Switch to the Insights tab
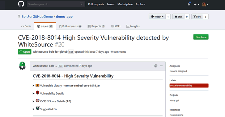The width and height of the screenshot is (225, 117). [133, 26]
